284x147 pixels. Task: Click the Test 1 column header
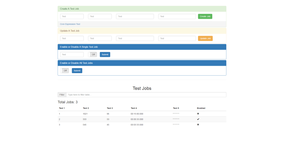62,108
